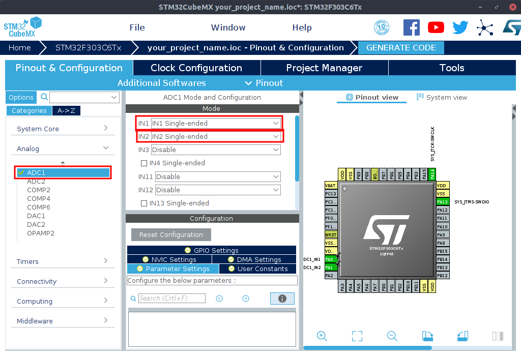Click pin PA14 on the chip
The width and height of the screenshot is (521, 356).
(x=432, y=174)
